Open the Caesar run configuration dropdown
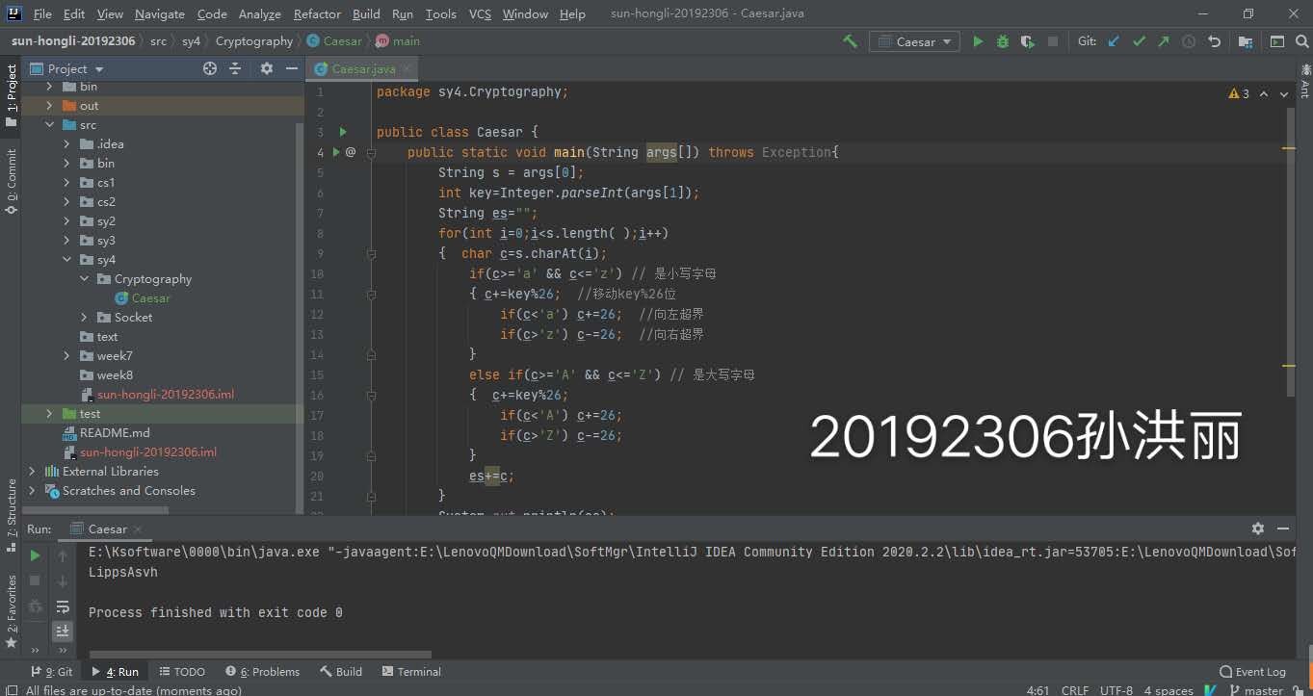This screenshot has width=1313, height=696. [x=914, y=41]
